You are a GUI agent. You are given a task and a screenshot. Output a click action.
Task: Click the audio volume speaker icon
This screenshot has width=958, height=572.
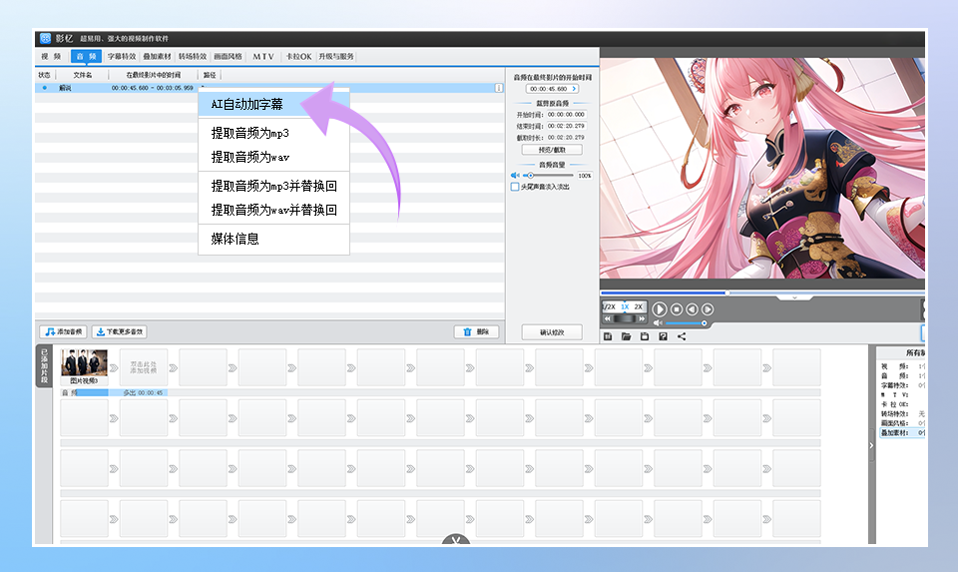515,176
